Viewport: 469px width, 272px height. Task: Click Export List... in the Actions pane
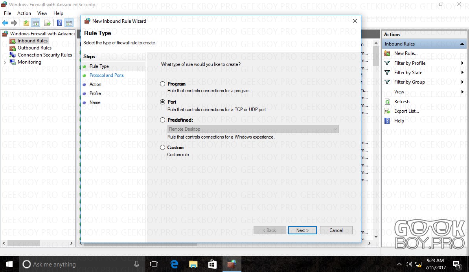[x=406, y=111]
